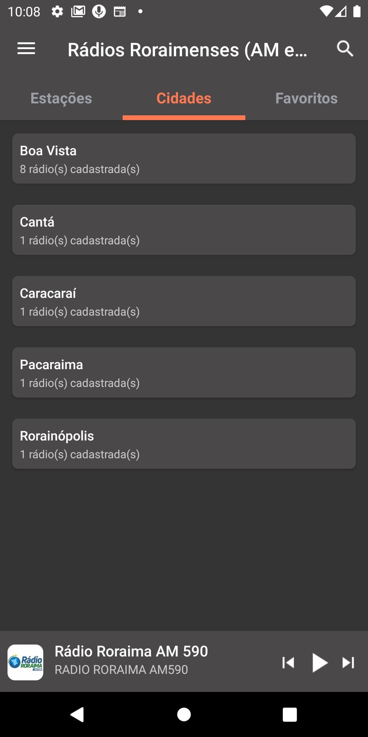Open the Rorainópolis radio list
This screenshot has width=368, height=737.
point(184,444)
